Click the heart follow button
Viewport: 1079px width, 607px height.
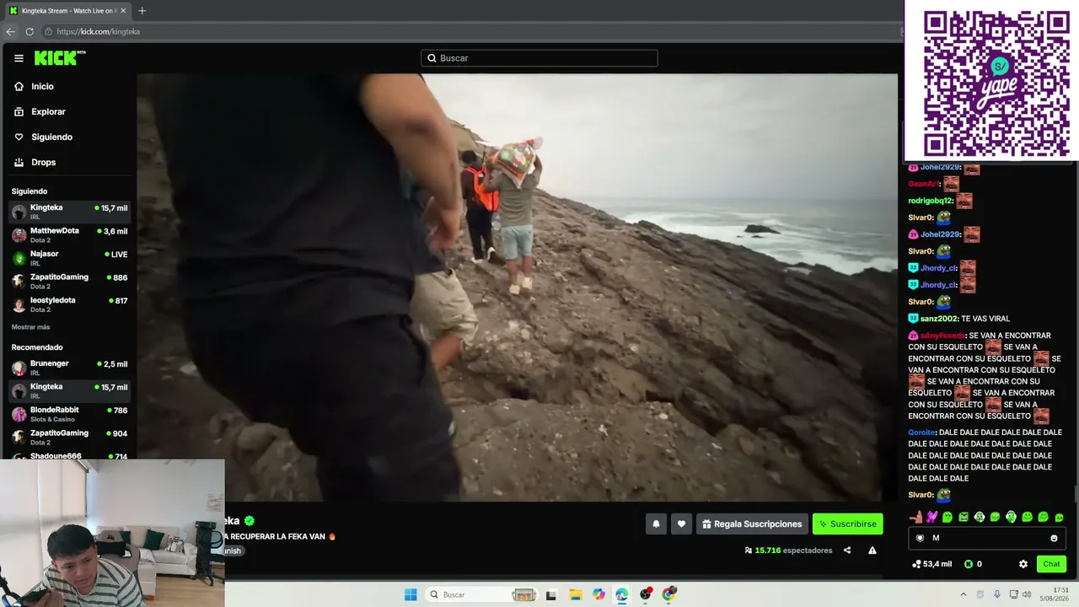tap(681, 524)
